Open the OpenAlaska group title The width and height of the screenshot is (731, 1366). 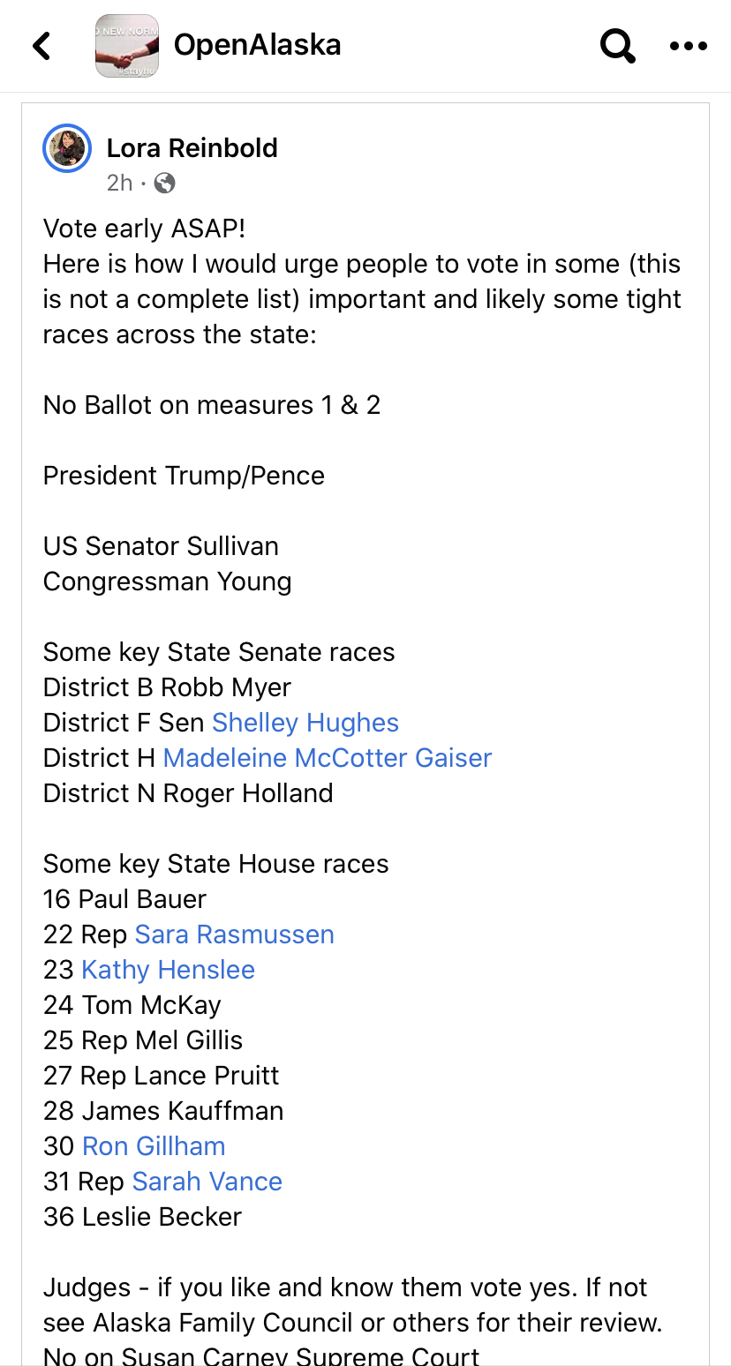(x=257, y=45)
